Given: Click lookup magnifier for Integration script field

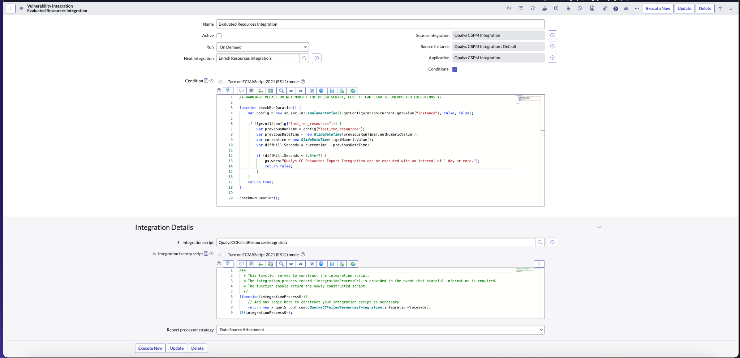Looking at the screenshot, I should click(x=540, y=243).
